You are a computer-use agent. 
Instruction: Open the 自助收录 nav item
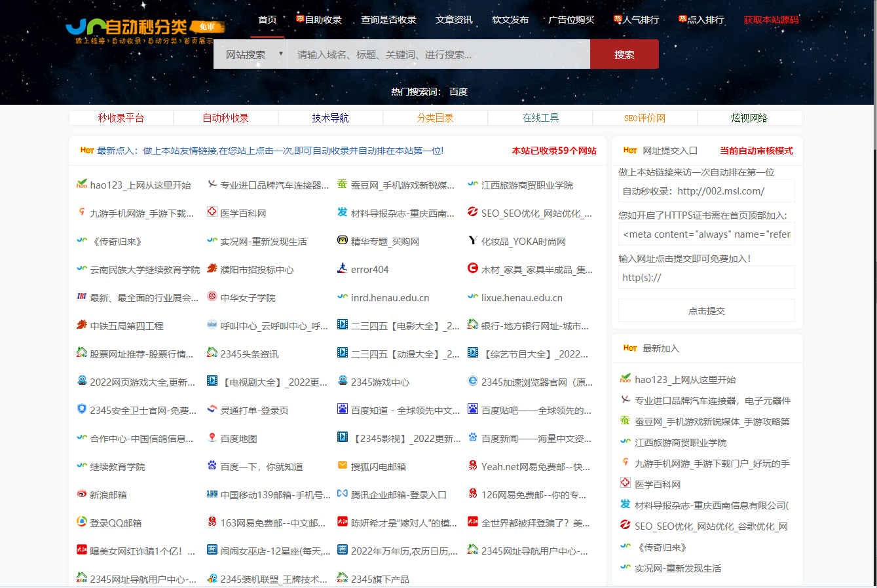(319, 20)
